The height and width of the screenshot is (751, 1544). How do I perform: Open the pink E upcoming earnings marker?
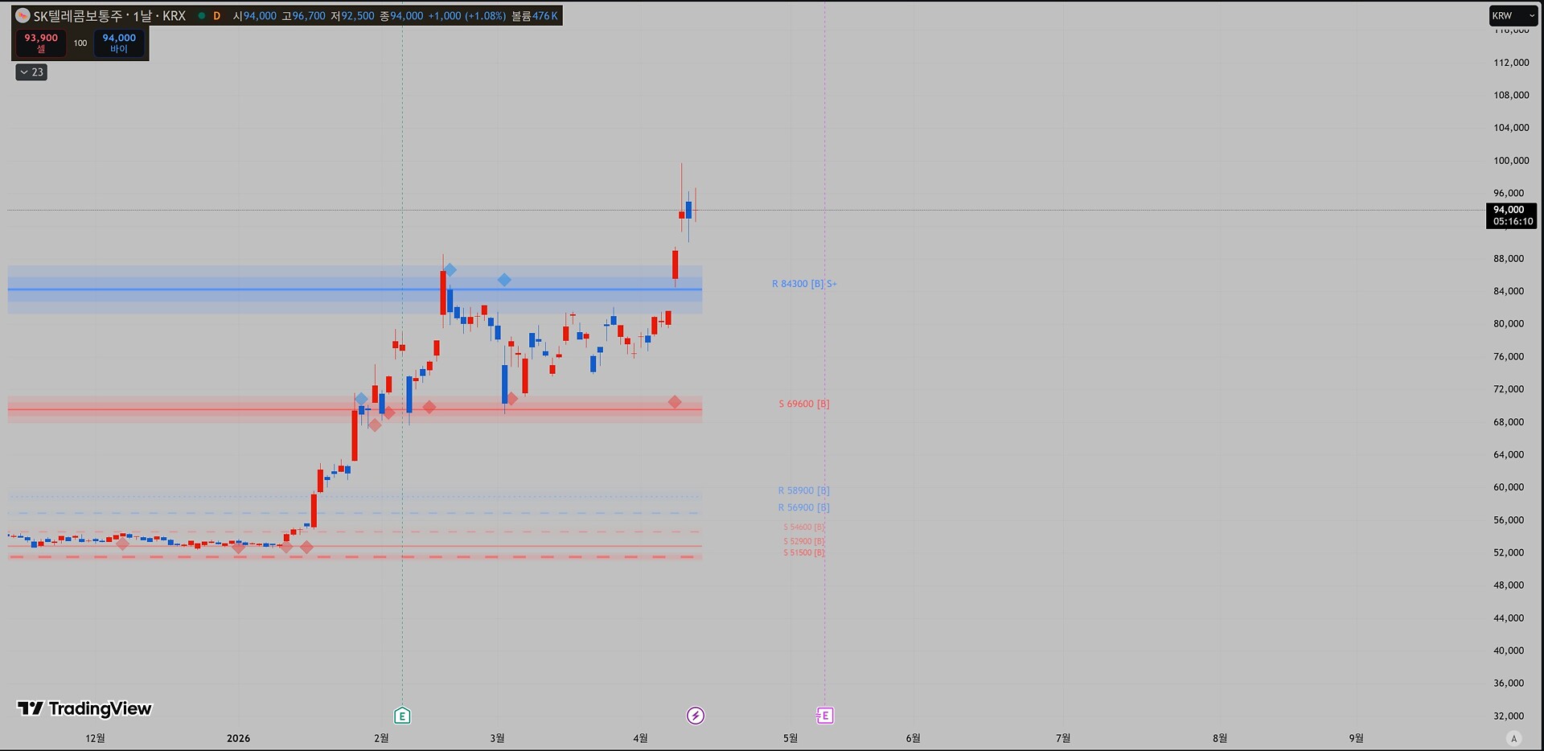[x=824, y=715]
